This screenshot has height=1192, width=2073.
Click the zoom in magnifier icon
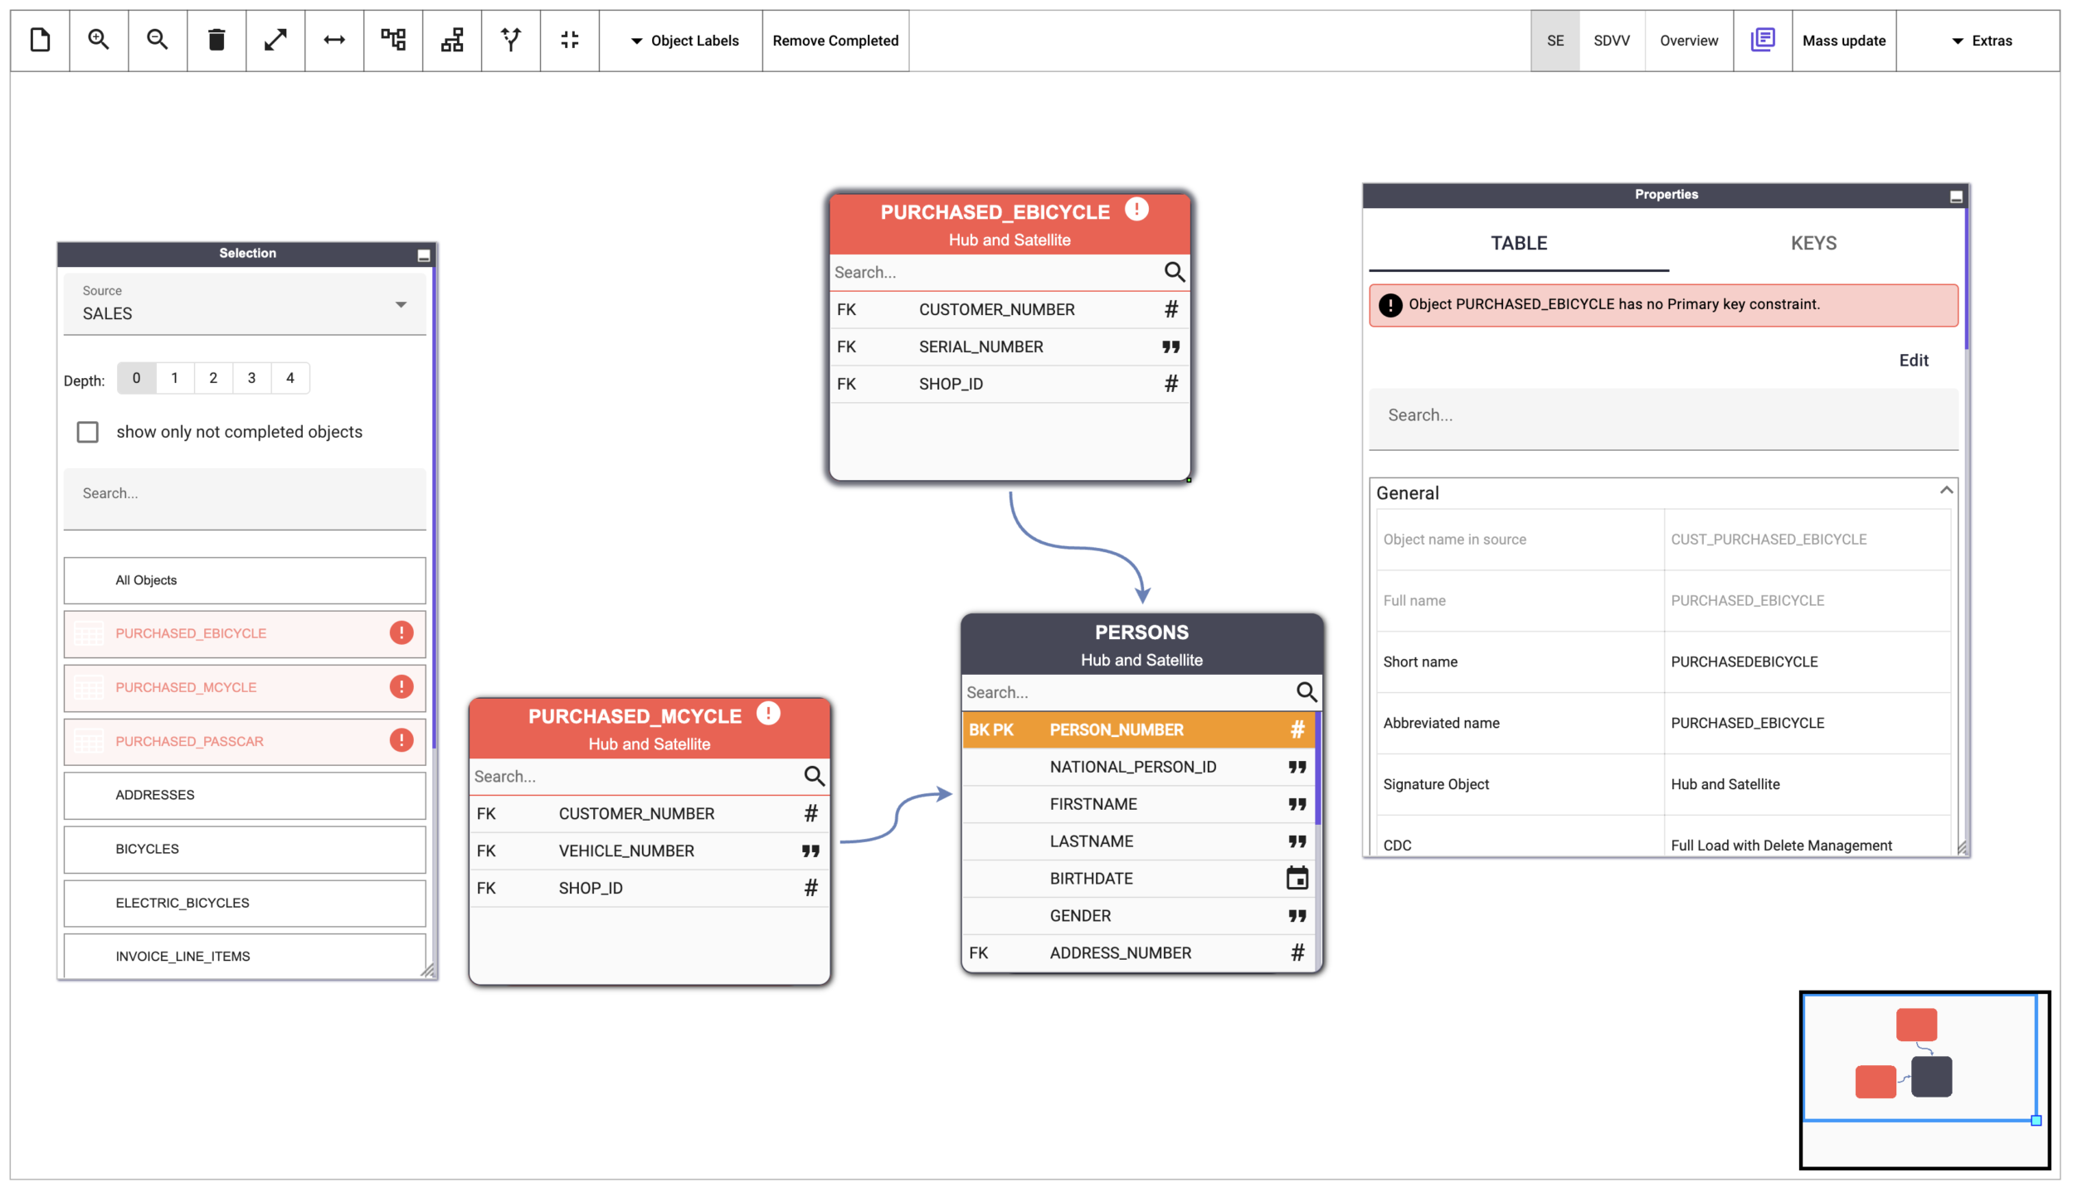pyautogui.click(x=99, y=40)
